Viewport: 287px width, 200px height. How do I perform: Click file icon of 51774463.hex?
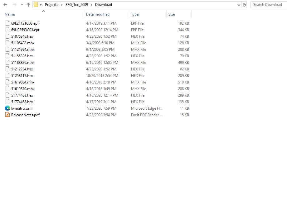(7, 95)
